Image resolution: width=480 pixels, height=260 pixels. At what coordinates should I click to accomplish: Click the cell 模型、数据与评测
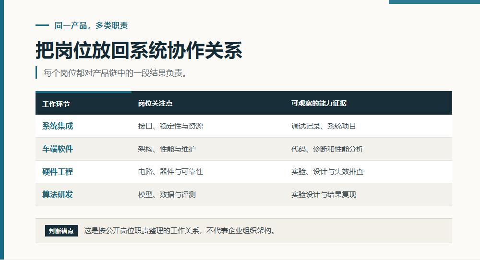click(167, 195)
